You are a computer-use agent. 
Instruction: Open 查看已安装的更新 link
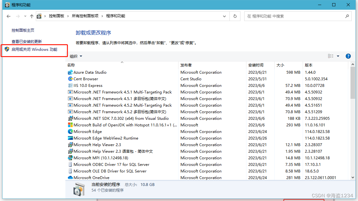tap(27, 41)
